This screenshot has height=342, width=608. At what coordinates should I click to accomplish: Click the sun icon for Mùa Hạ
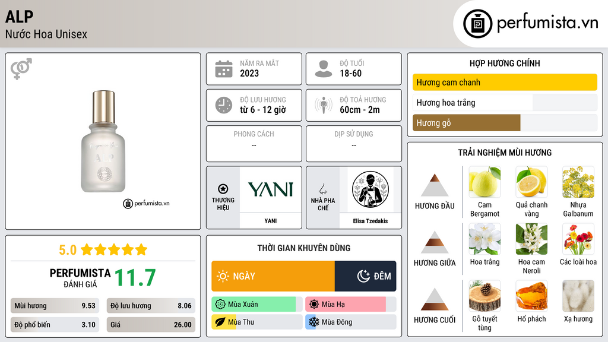[314, 305]
